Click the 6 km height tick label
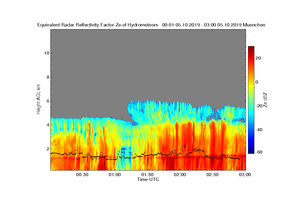 pyautogui.click(x=47, y=101)
